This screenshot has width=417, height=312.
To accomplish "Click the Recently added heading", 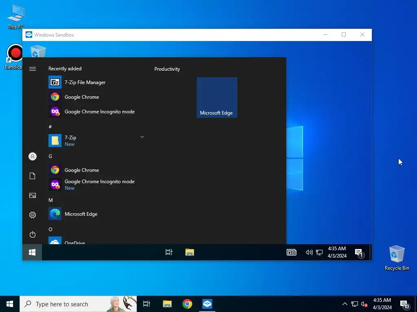I will coord(65,68).
